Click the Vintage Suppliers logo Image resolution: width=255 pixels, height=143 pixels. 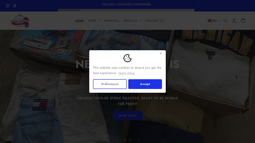tap(20, 21)
